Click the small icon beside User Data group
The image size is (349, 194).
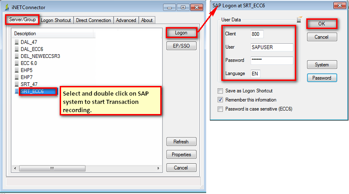[299, 20]
